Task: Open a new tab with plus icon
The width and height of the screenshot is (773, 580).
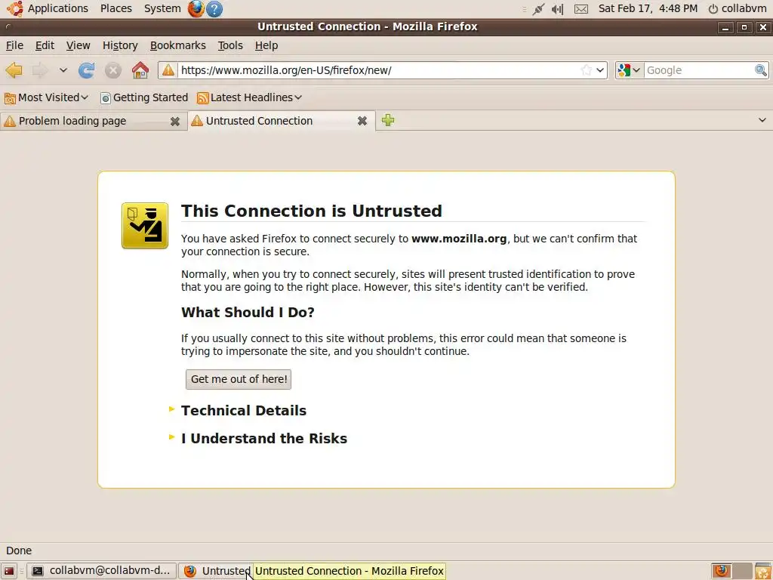Action: 388,120
